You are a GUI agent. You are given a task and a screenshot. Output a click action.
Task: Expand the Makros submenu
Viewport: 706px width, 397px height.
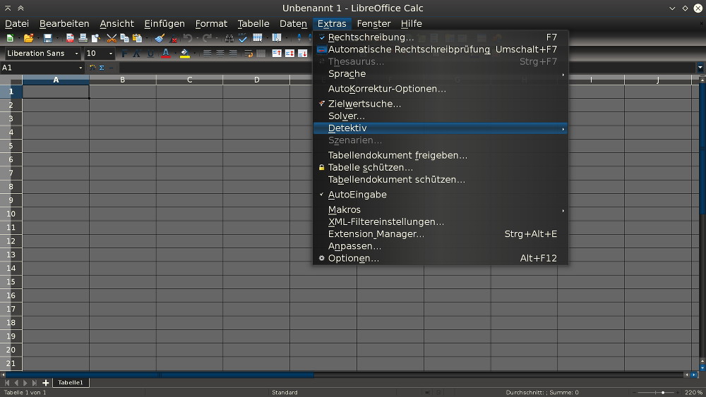tap(441, 209)
